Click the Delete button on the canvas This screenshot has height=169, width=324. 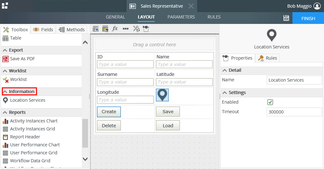pos(109,126)
